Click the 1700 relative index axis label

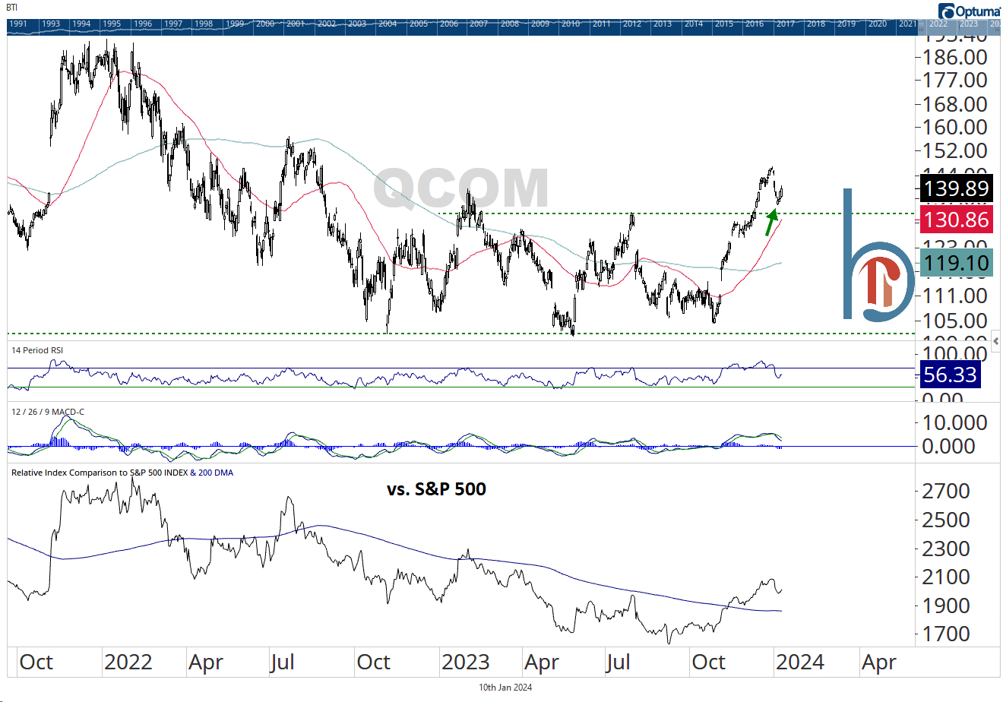pos(946,634)
